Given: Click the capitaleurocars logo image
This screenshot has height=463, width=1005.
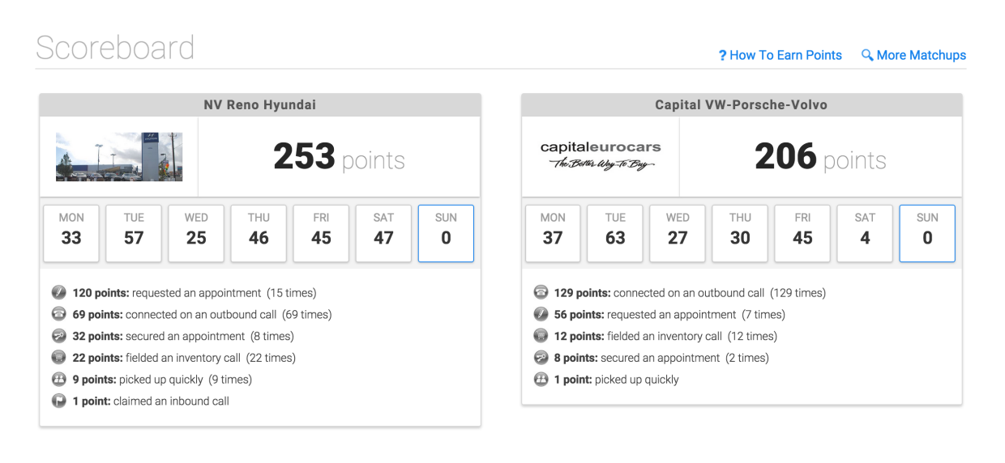Looking at the screenshot, I should (x=601, y=156).
